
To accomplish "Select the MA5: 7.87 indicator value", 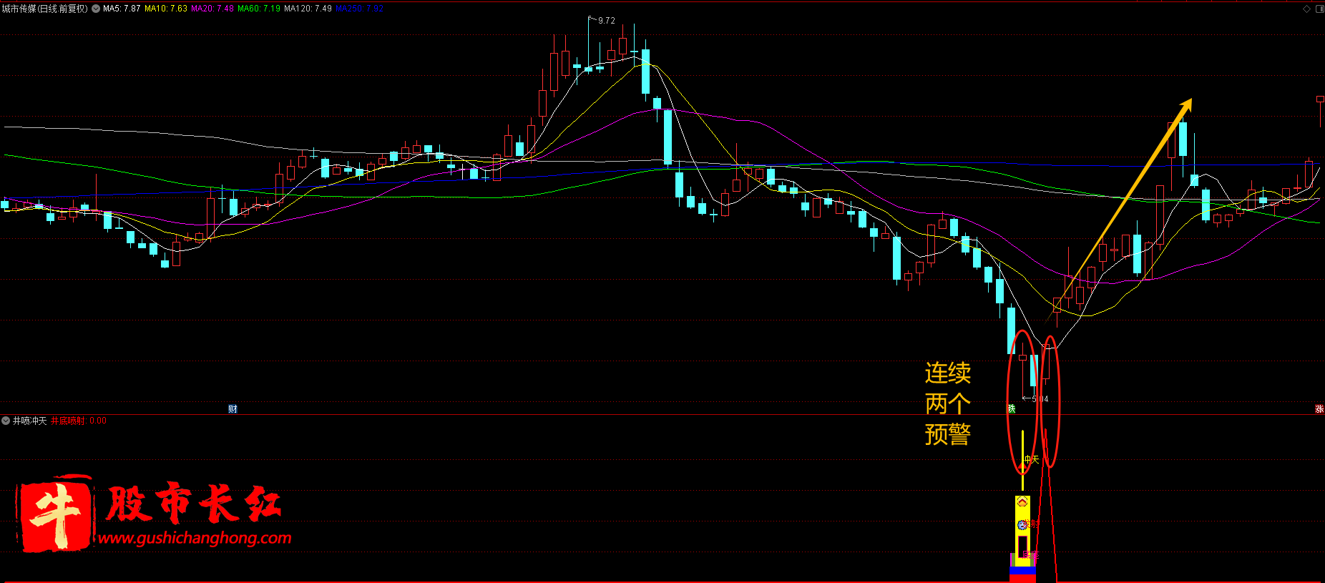I will (122, 9).
